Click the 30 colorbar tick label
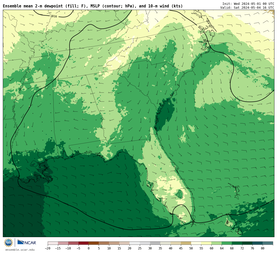The width and height of the screenshot is (277, 253). pos(150,248)
